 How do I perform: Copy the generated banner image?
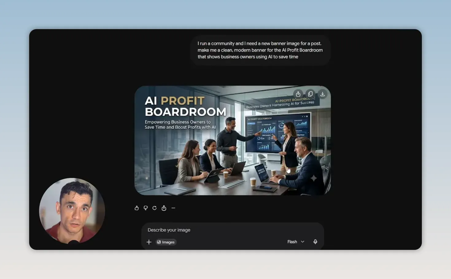tap(310, 94)
